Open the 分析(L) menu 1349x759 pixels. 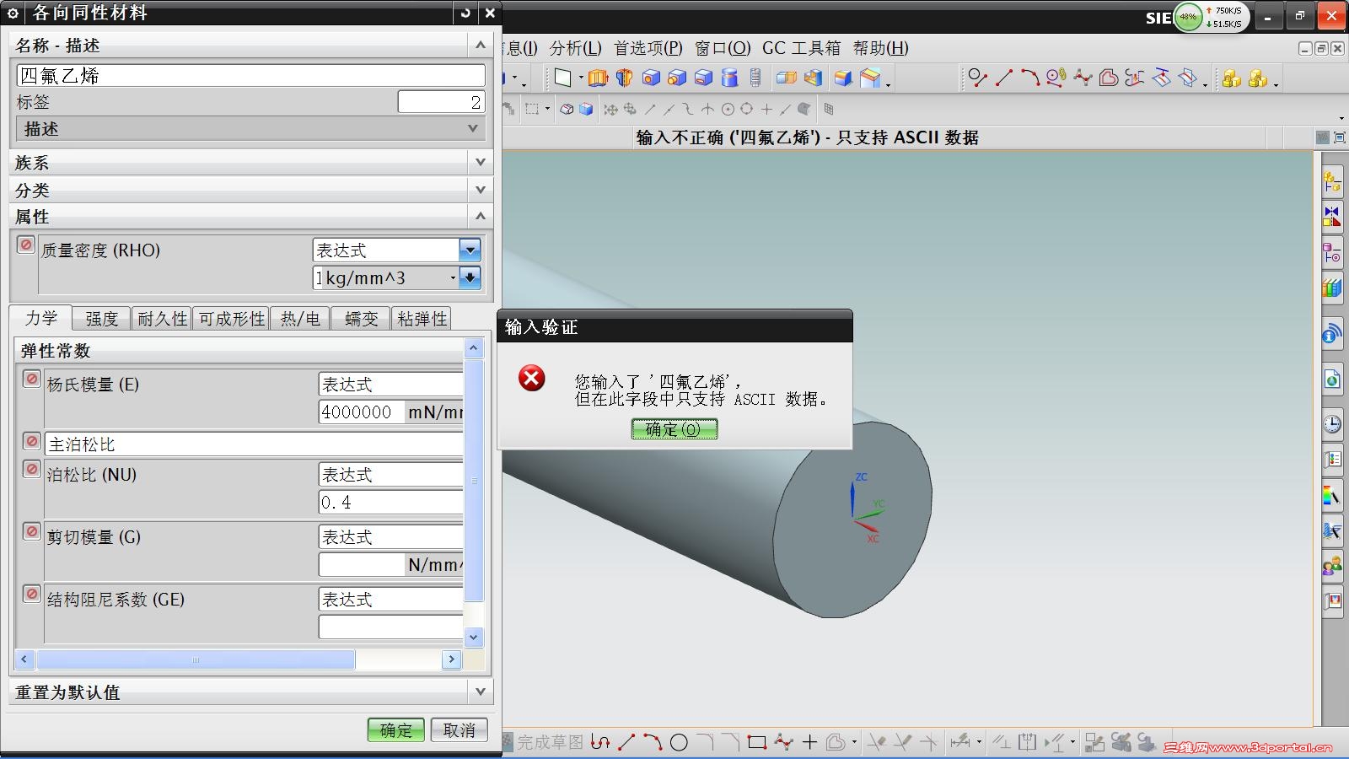[x=576, y=48]
